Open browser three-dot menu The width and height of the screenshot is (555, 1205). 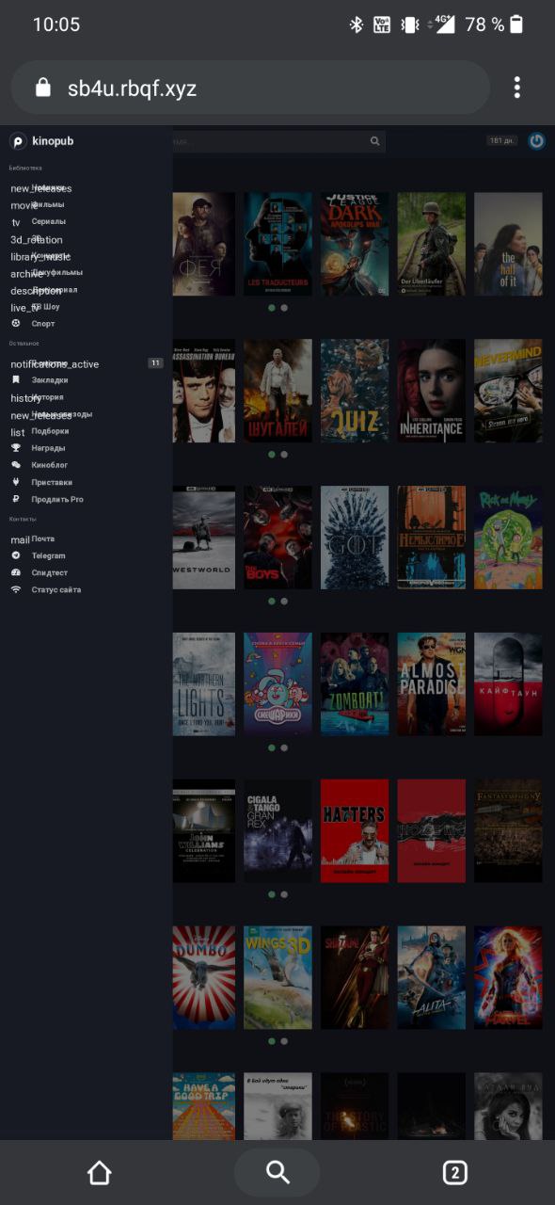pos(516,88)
